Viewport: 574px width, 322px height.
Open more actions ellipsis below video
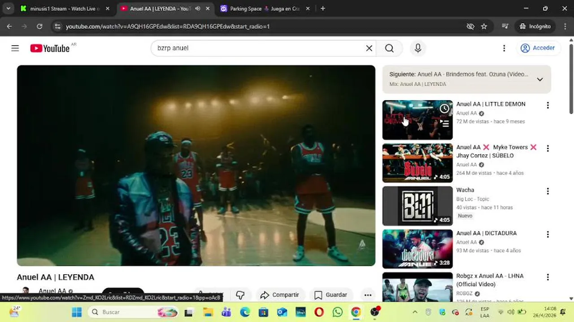coord(368,295)
